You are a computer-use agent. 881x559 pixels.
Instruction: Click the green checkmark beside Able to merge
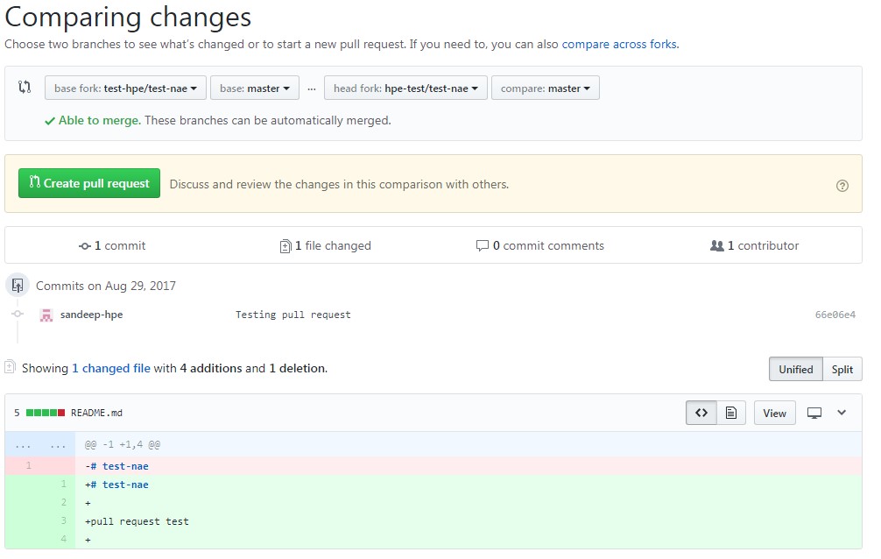[50, 121]
